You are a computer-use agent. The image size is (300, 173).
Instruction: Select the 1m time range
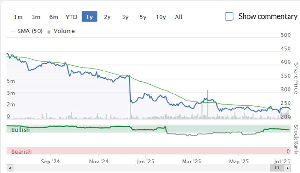pos(18,17)
